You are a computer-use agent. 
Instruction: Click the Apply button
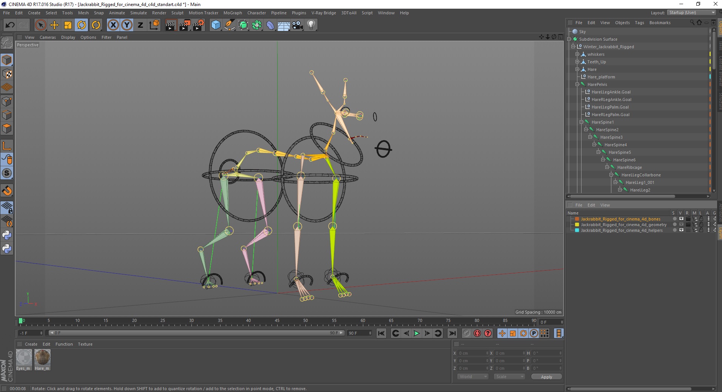pyautogui.click(x=546, y=377)
